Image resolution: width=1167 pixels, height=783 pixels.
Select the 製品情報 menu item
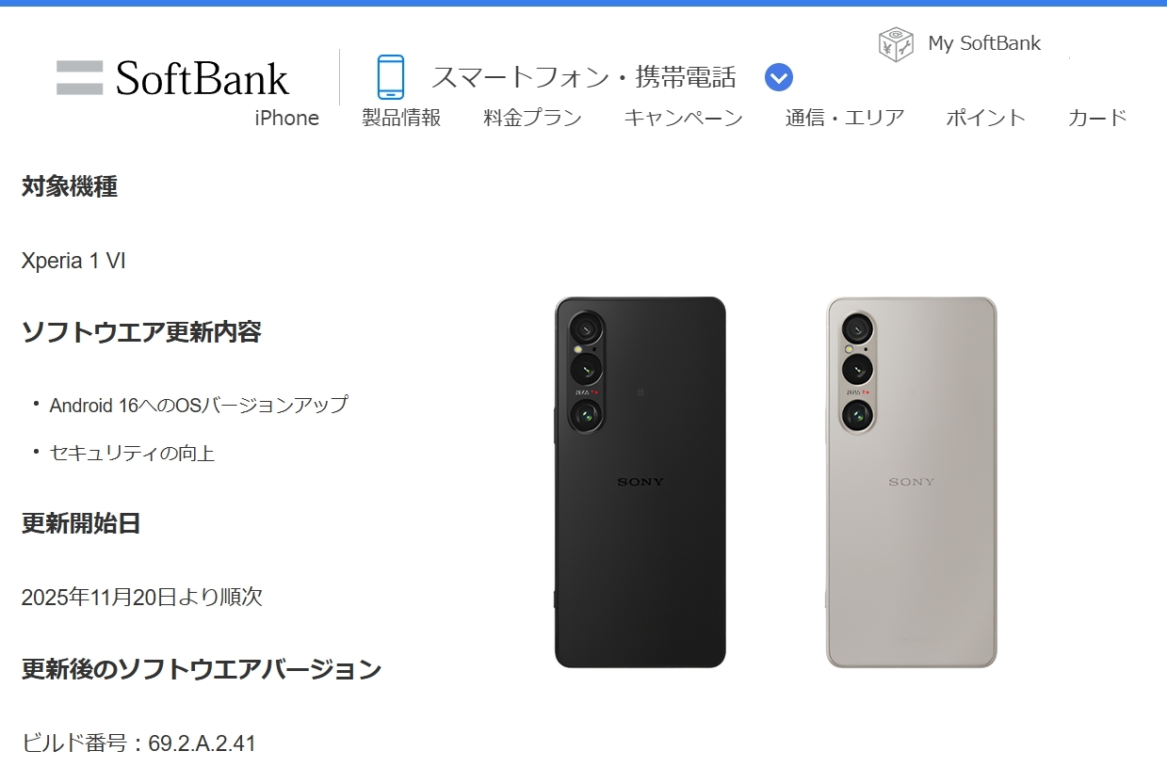pos(401,118)
